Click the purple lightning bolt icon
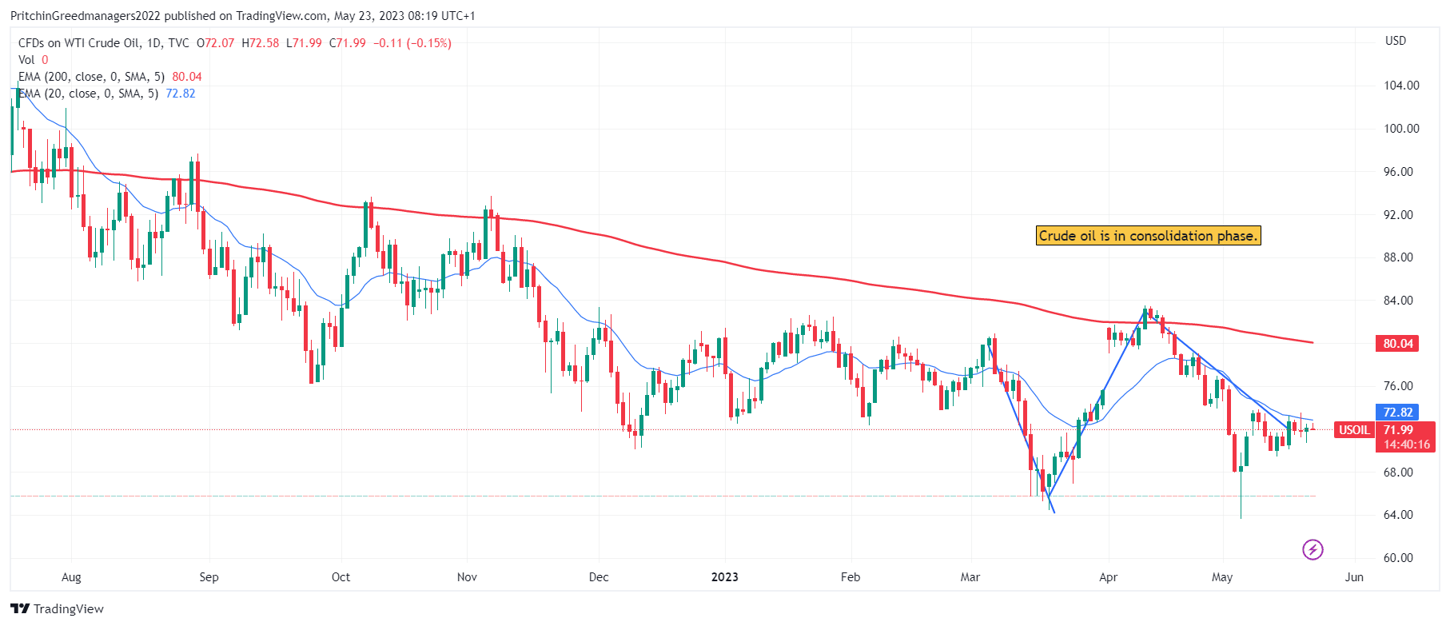 1313,550
